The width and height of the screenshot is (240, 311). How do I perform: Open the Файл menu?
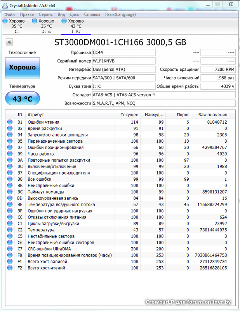(9, 14)
